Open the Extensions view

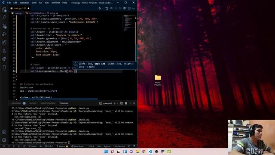pyautogui.click(x=4, y=42)
